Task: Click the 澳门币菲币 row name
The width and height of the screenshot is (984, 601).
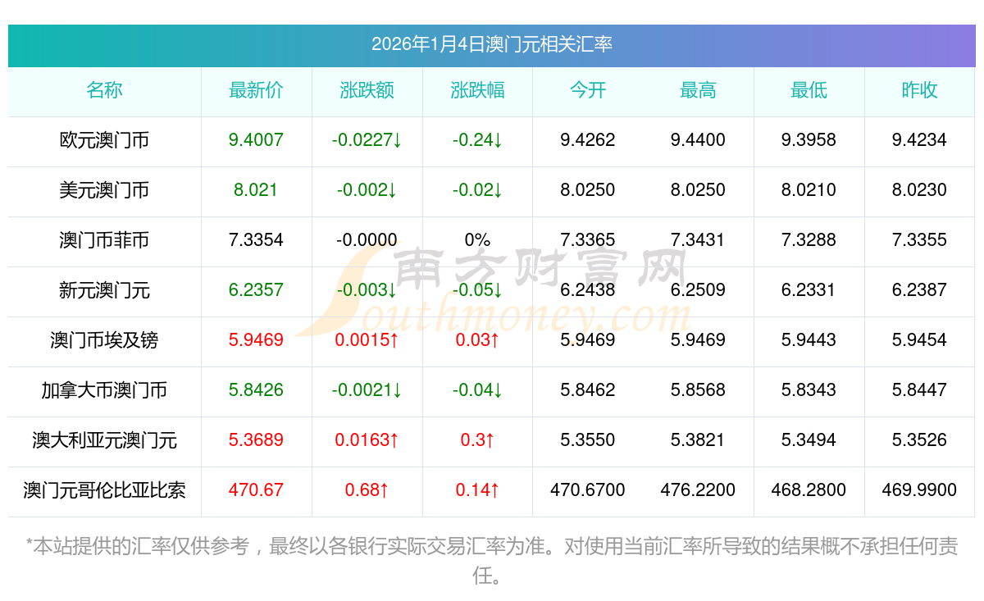Action: 104,241
